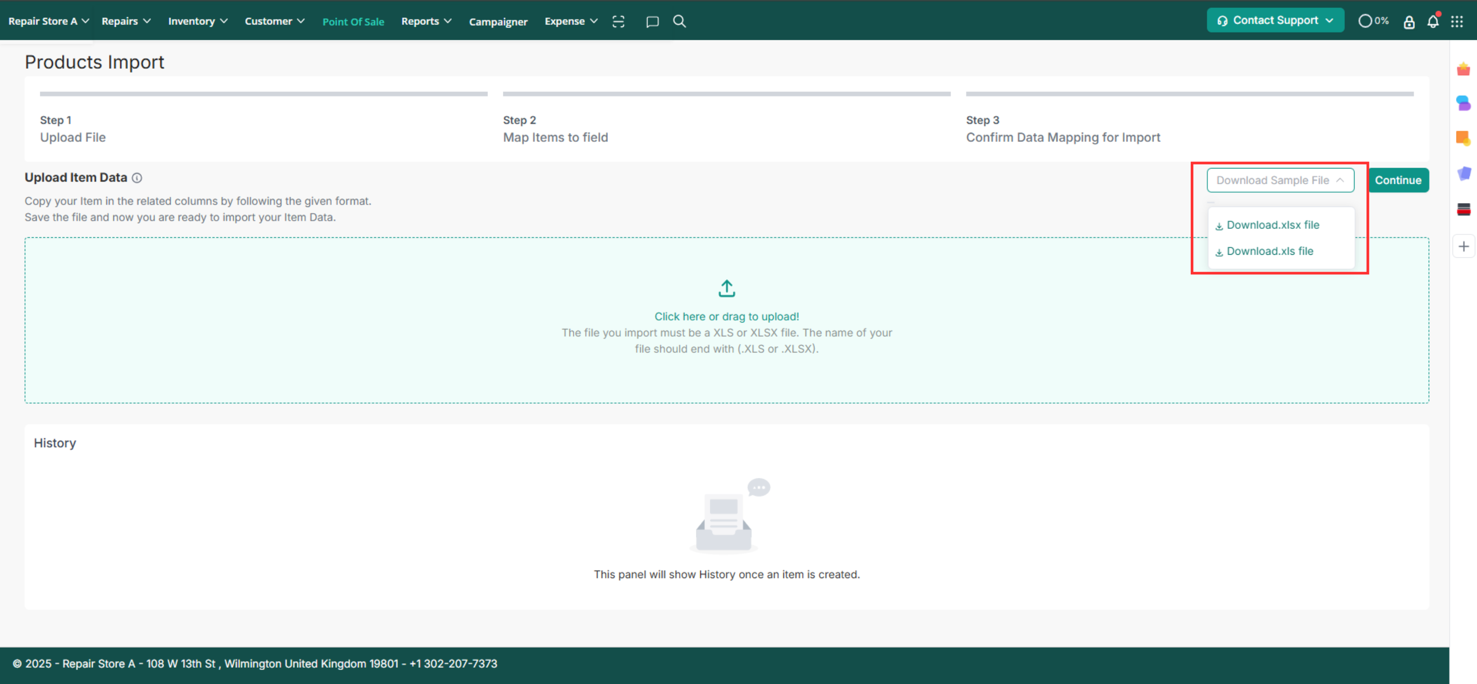Choose Download.xlsx file option
Viewport: 1477px width, 684px height.
point(1267,225)
